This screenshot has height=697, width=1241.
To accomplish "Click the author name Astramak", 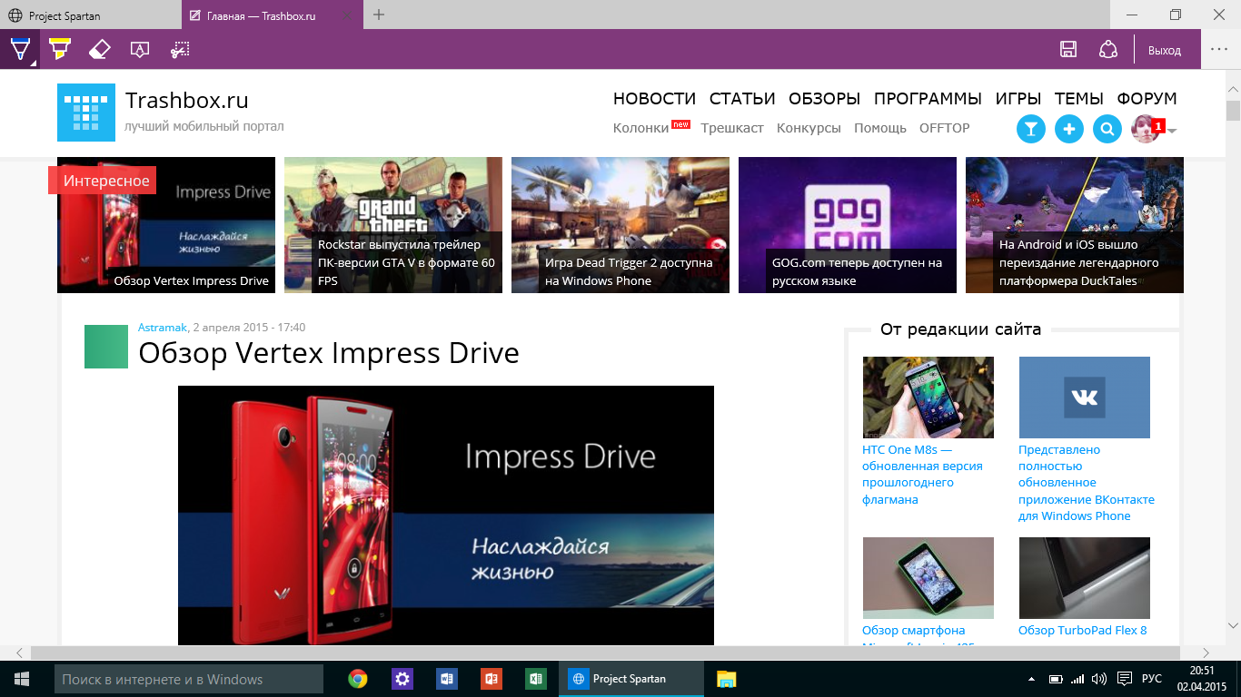I will 163,327.
